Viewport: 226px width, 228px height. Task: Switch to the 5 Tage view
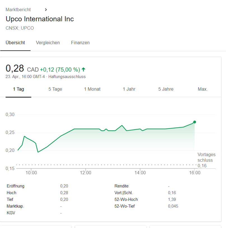click(x=55, y=89)
